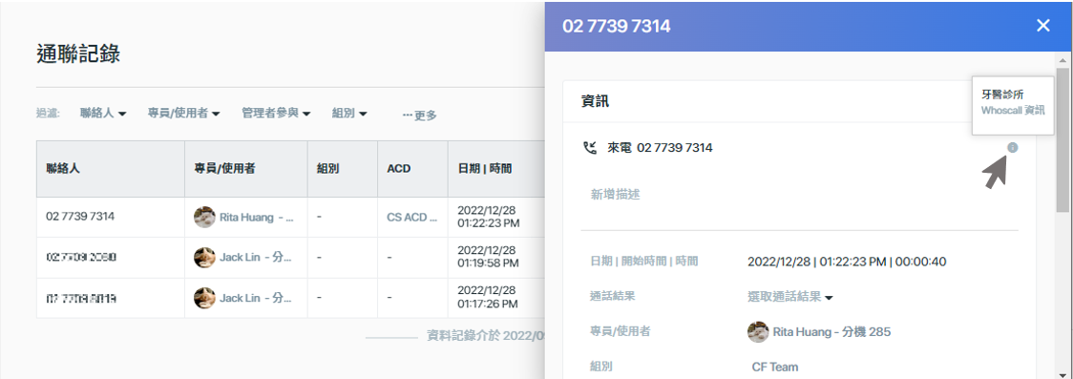Open the 聯絡人 filter dropdown
The width and height of the screenshot is (1073, 379).
[x=103, y=114]
